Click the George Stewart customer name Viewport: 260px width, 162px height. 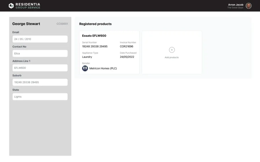[26, 24]
